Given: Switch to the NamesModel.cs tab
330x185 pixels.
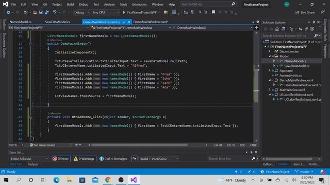Looking at the screenshot, I should [21, 22].
